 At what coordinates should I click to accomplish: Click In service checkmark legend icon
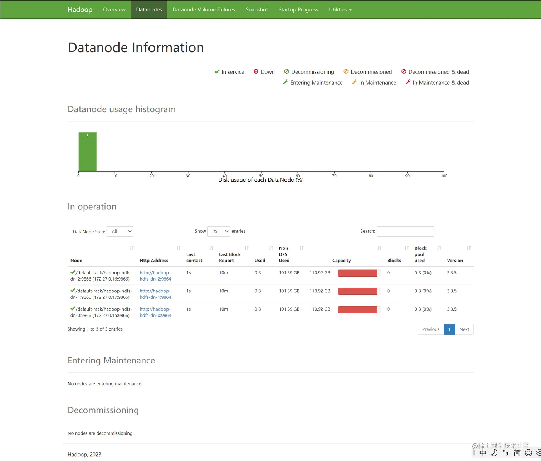tap(217, 71)
